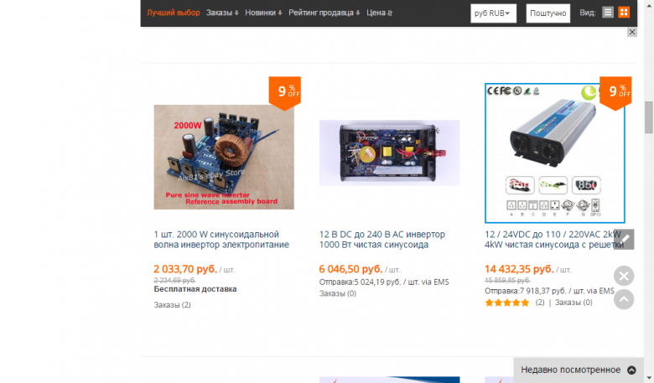
Task: Click the 2000W inverter board thumbnail
Action: pos(224,157)
